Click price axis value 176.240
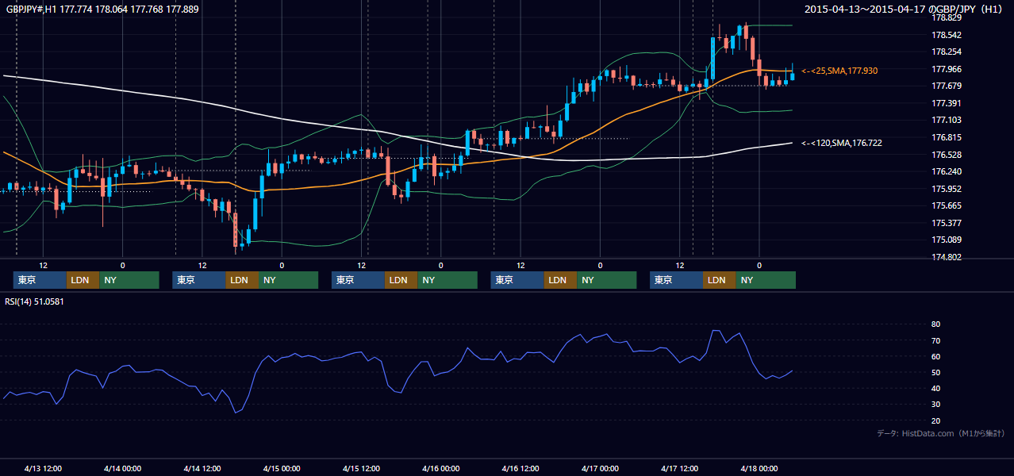The height and width of the screenshot is (476, 1014). pos(946,171)
